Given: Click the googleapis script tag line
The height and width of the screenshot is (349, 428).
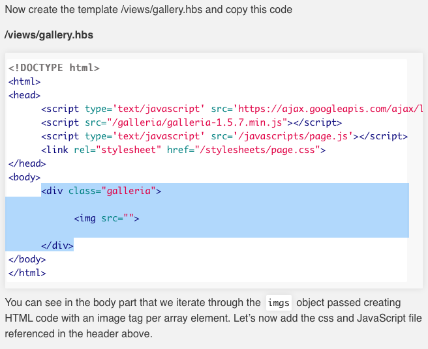Looking at the screenshot, I should click(x=232, y=109).
